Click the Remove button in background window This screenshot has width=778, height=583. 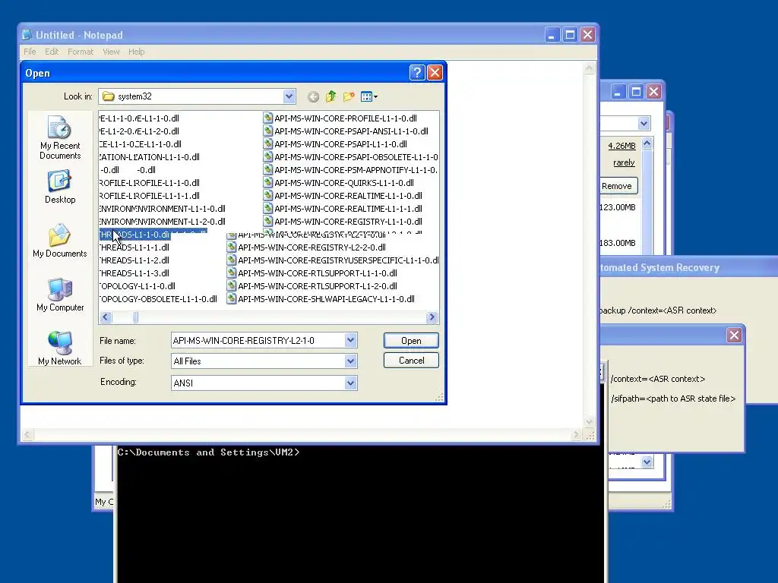point(618,186)
